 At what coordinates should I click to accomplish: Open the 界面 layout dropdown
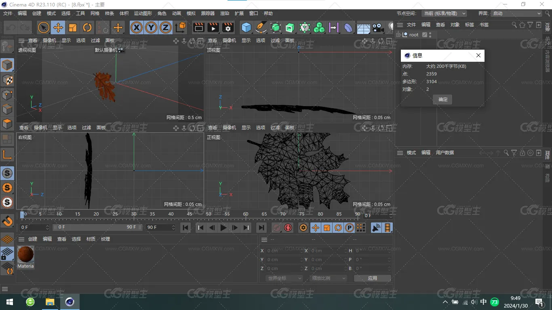coord(516,13)
